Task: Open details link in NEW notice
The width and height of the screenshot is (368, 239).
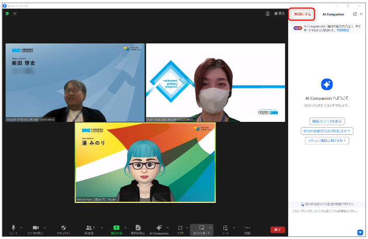Action: 343,30
